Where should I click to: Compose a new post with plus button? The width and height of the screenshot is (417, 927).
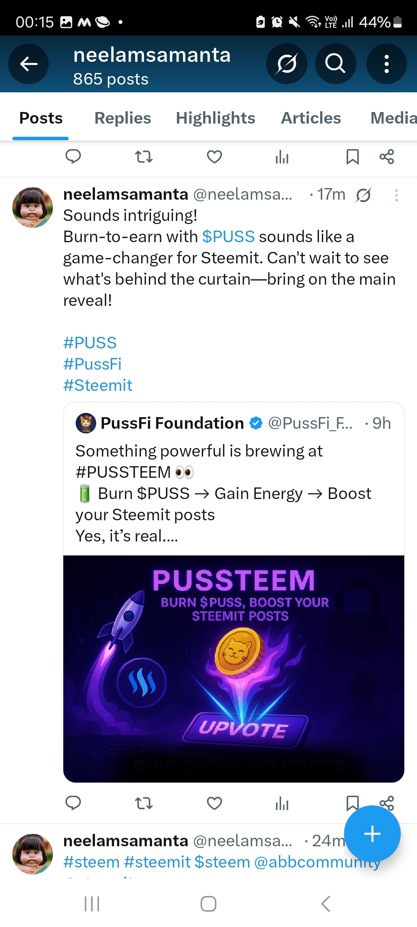pyautogui.click(x=372, y=834)
